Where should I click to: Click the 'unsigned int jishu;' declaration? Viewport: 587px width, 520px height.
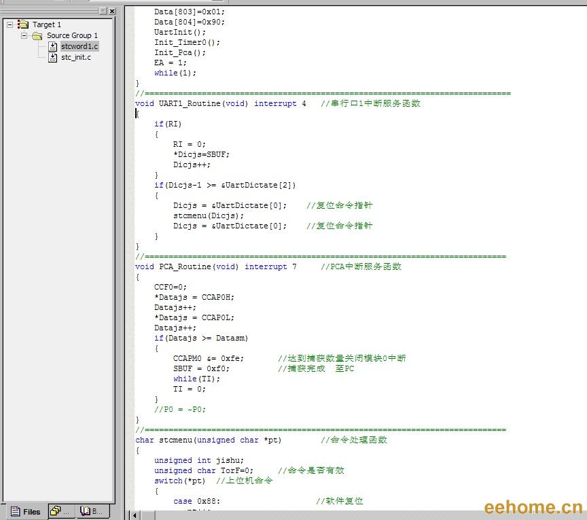click(199, 460)
